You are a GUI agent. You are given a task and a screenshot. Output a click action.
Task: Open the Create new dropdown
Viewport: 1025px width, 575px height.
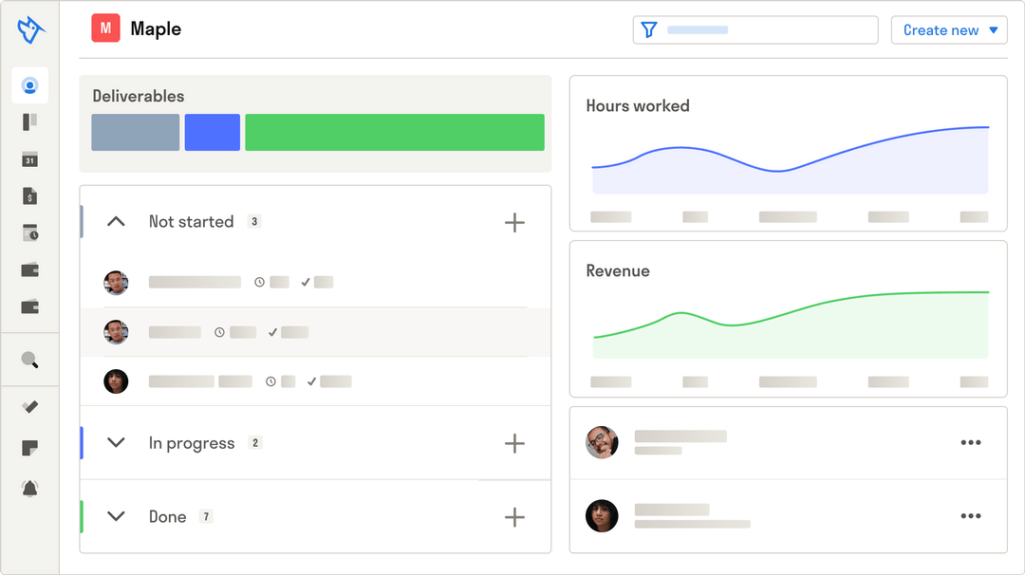pos(949,30)
